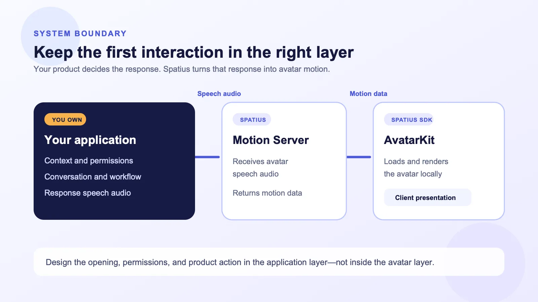Select the 'Context and permissions' line

[x=89, y=161]
